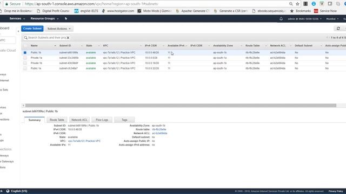The width and height of the screenshot is (346, 194).
Task: Click the browser address bar URL
Action: tap(91, 4)
